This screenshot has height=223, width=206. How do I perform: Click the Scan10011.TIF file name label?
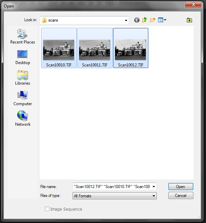pyautogui.click(x=95, y=65)
